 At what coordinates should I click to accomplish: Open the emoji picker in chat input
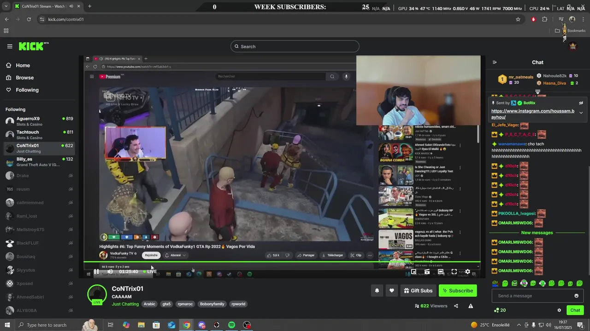[x=576, y=296]
